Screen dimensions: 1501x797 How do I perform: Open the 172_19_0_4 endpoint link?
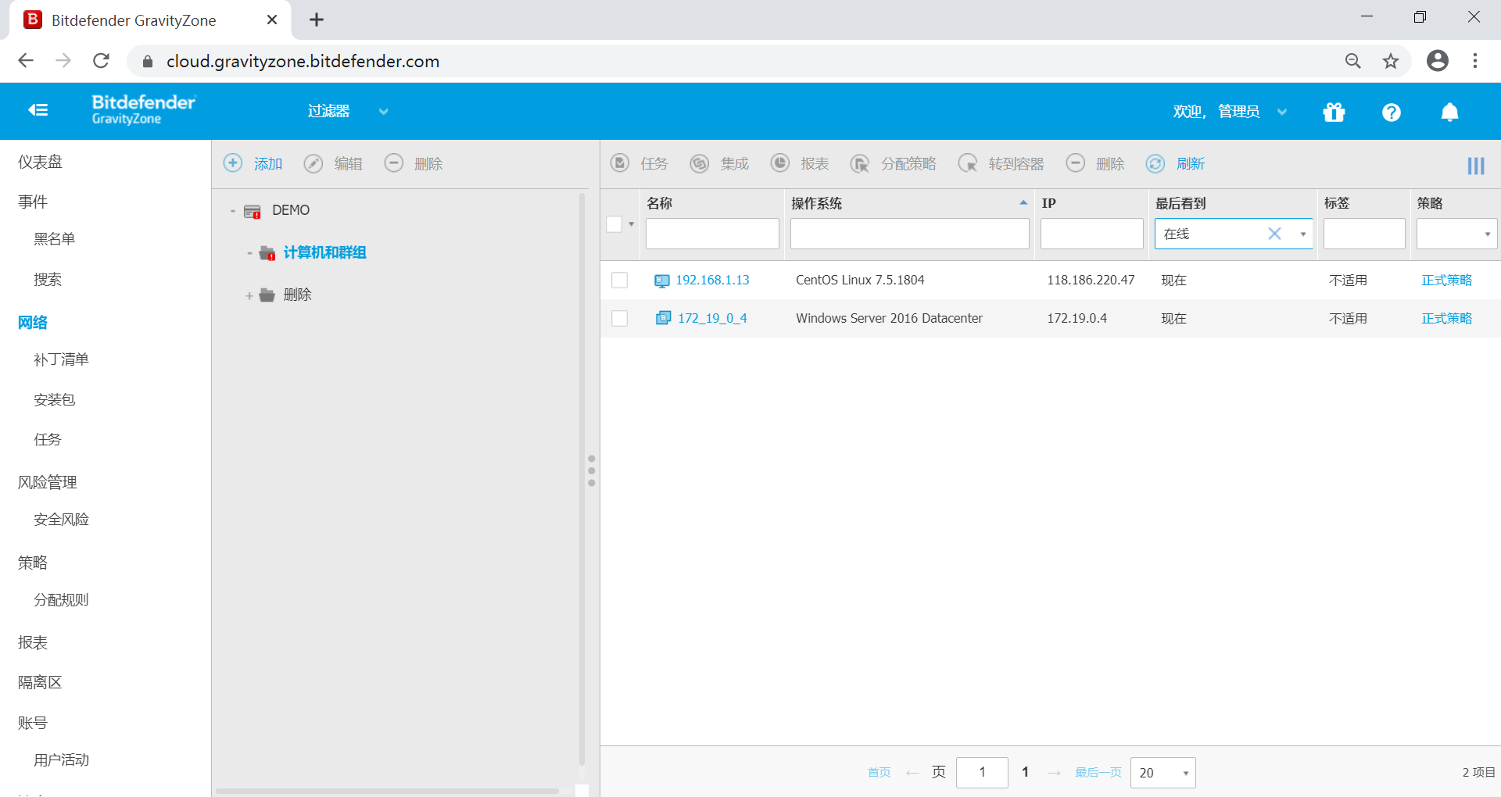click(712, 318)
